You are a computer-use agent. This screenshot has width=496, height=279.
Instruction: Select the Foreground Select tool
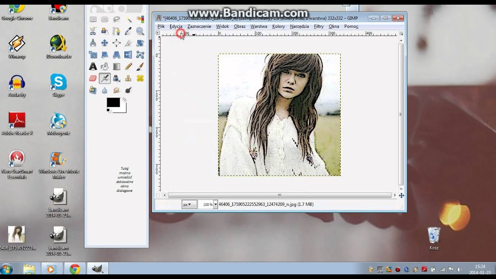pyautogui.click(x=105, y=31)
